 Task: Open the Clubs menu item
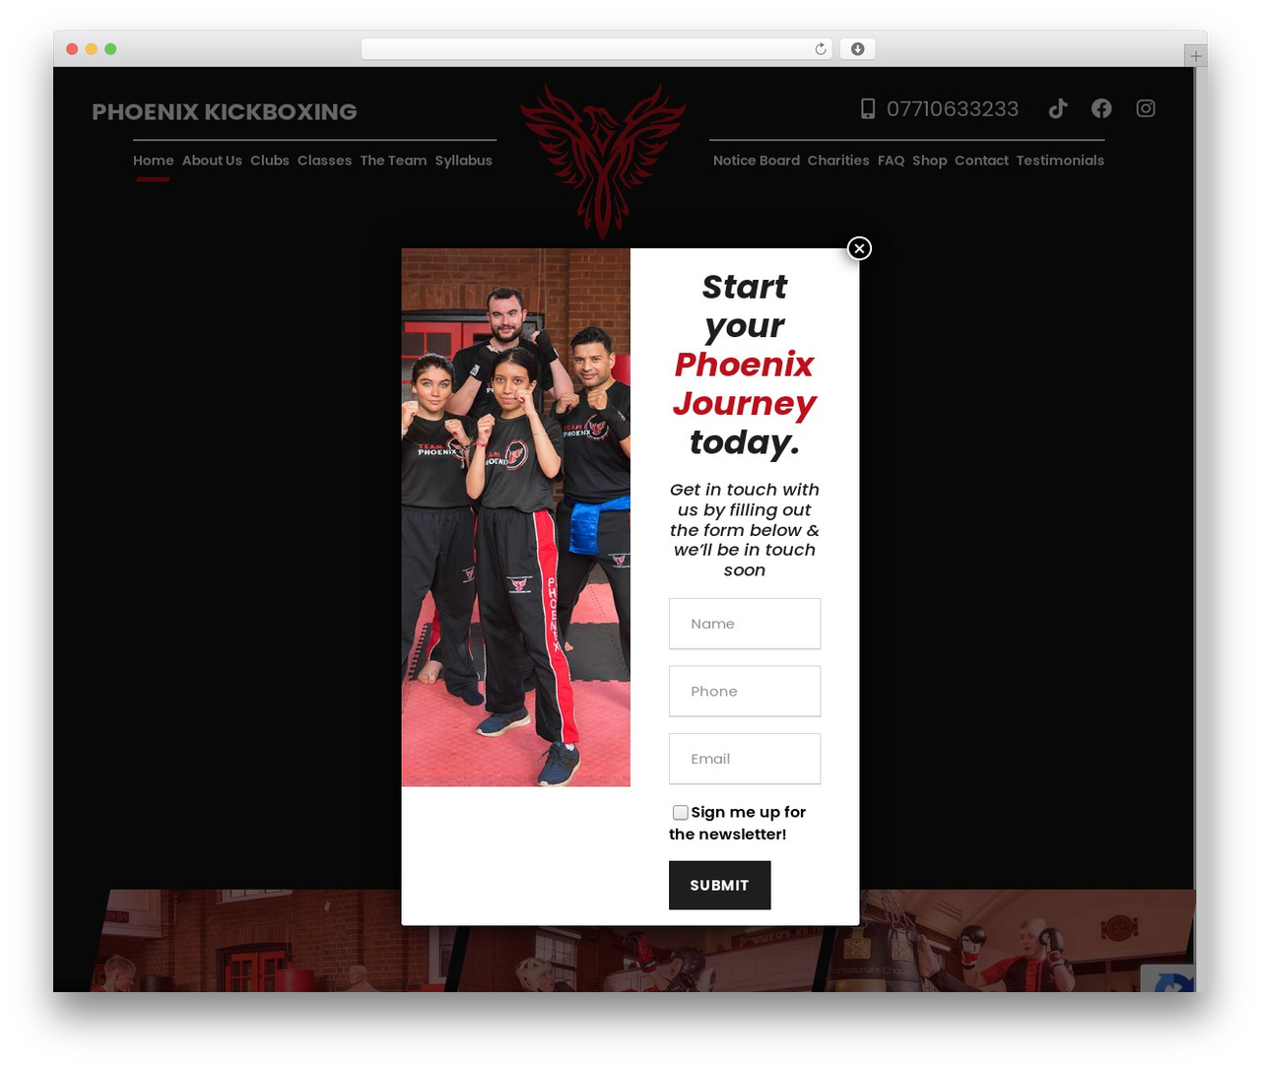pyautogui.click(x=270, y=161)
